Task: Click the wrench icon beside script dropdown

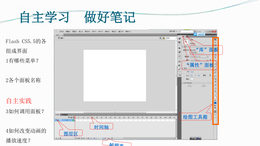Action: (x=210, y=60)
